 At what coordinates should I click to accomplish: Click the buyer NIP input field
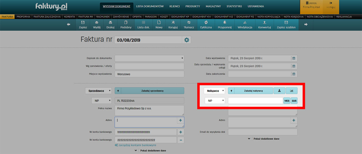point(255,101)
